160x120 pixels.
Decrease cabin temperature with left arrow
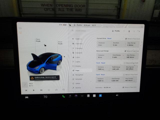40,97
